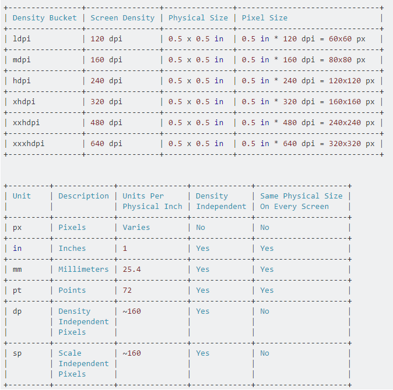
Task: Click the '~160' value in dp row
Action: coord(132,311)
